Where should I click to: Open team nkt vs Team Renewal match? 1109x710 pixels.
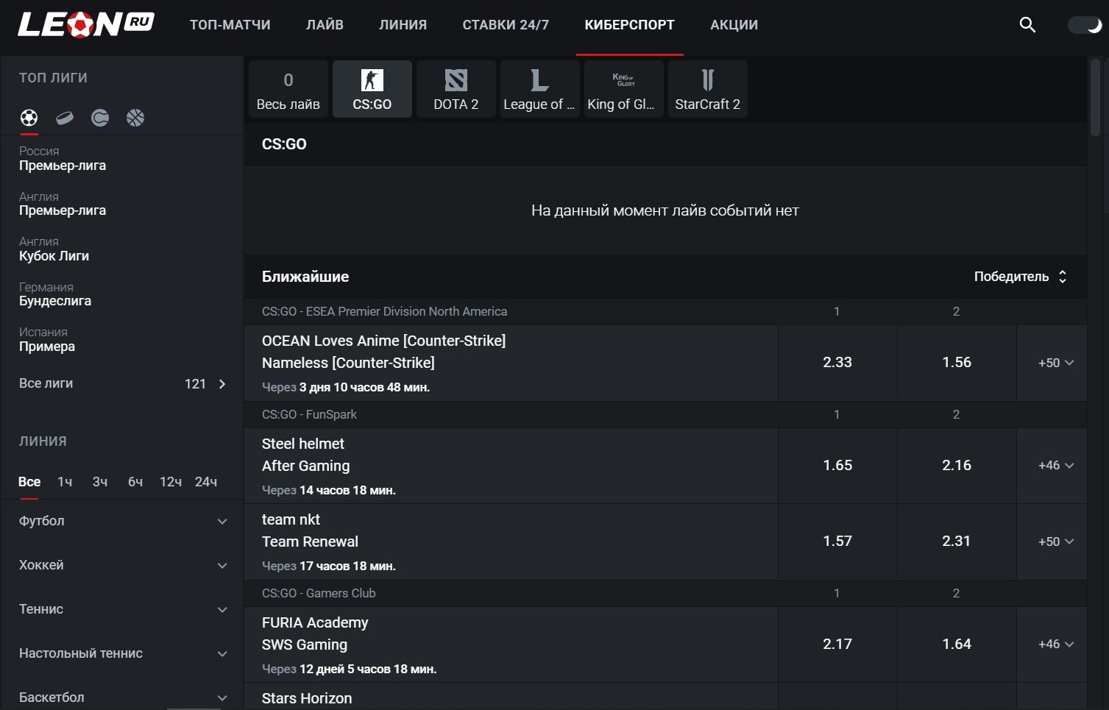click(x=511, y=542)
